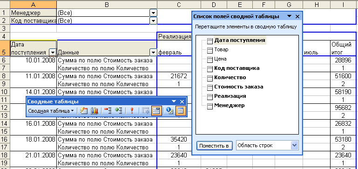Open the field list pane options arrow
Viewport: 358px width, 169px height.
(289, 16)
